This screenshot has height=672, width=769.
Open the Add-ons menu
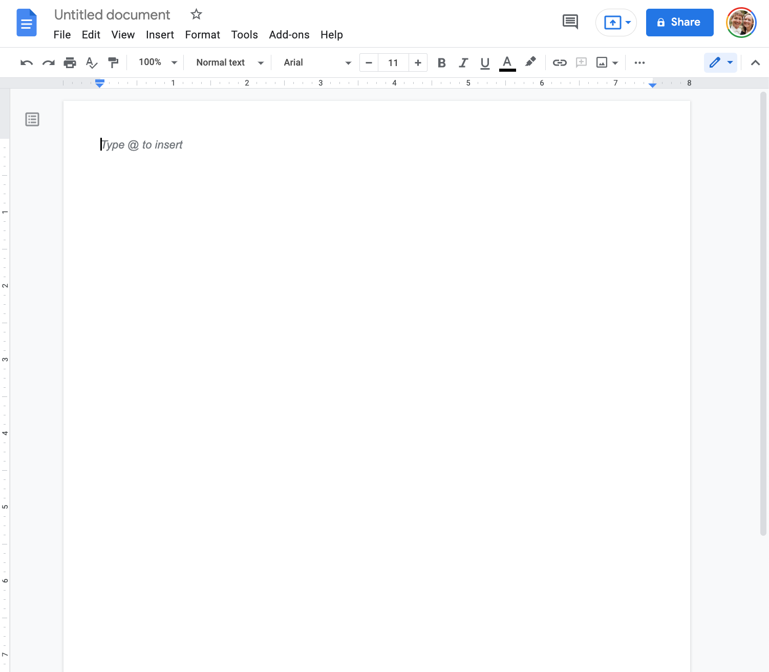point(289,35)
